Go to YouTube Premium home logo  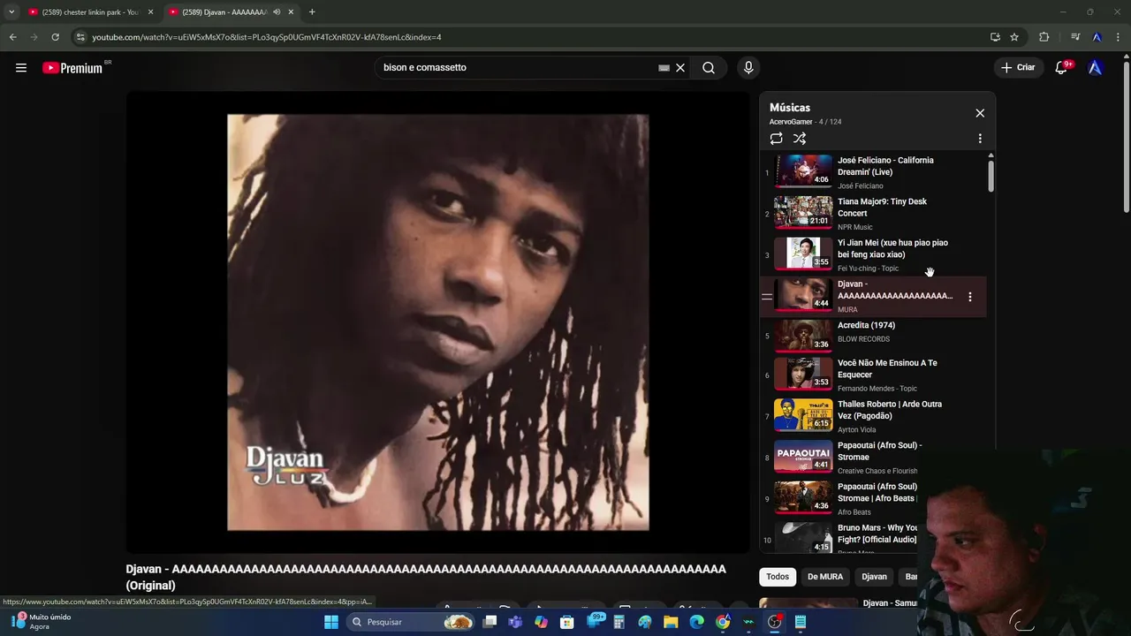point(72,68)
